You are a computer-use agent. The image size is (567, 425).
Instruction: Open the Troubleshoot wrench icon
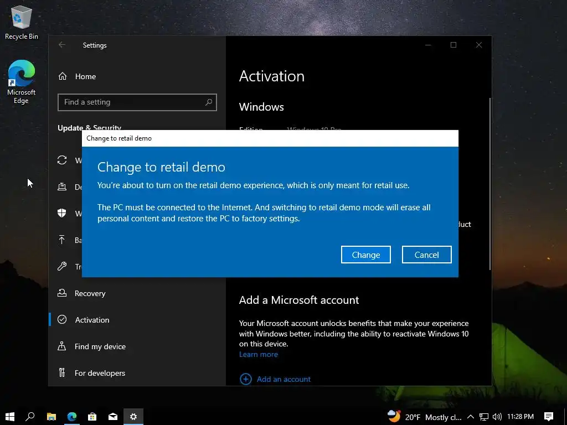62,266
